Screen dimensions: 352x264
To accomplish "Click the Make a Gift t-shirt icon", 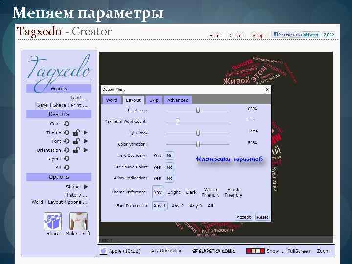I will click(x=78, y=221).
